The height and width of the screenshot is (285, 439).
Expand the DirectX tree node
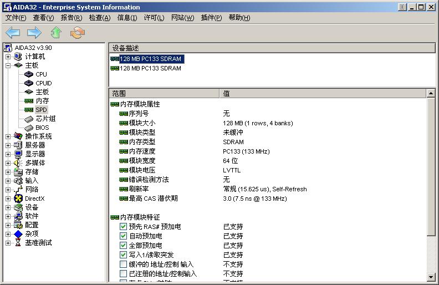click(8, 199)
